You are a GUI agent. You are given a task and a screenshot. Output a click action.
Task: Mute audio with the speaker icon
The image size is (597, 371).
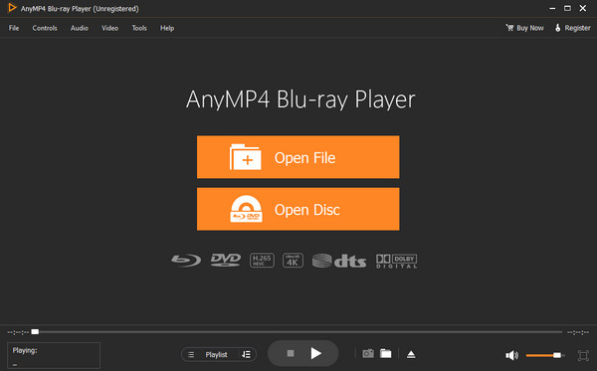pyautogui.click(x=511, y=355)
